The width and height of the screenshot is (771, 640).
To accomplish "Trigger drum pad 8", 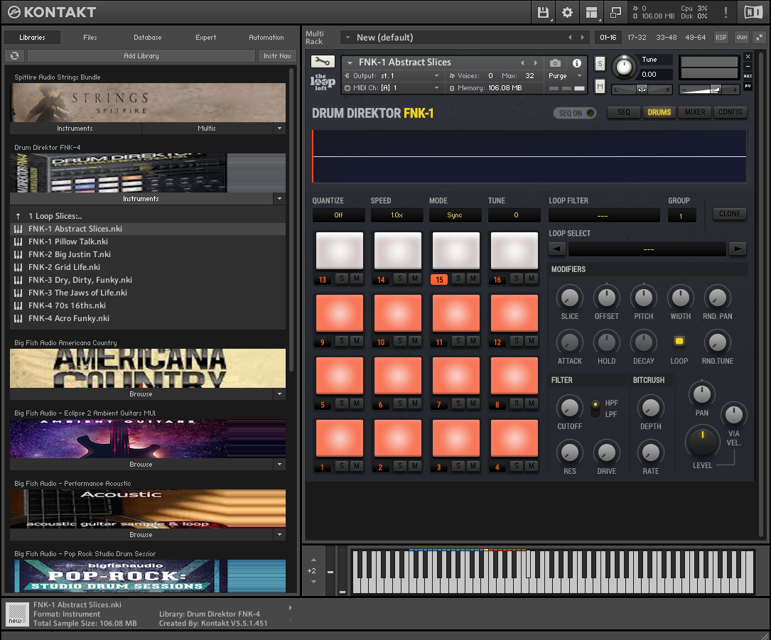I will pyautogui.click(x=514, y=376).
